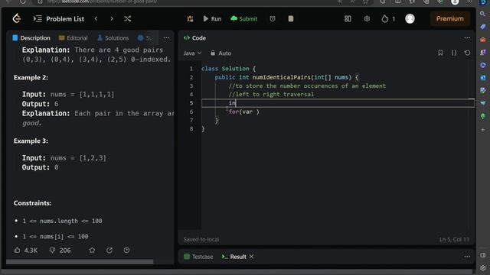The image size is (490, 275).
Task: Click the Premium button
Action: pos(449,18)
